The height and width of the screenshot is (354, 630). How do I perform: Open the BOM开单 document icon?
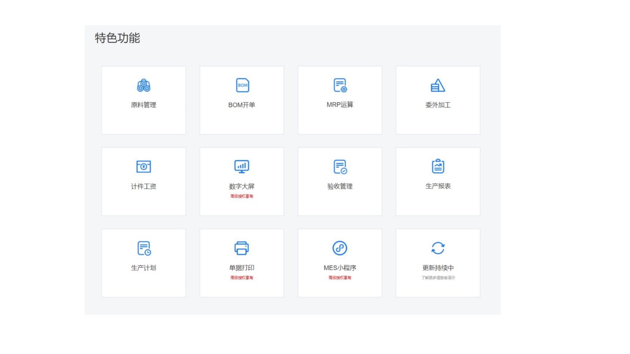click(x=243, y=85)
